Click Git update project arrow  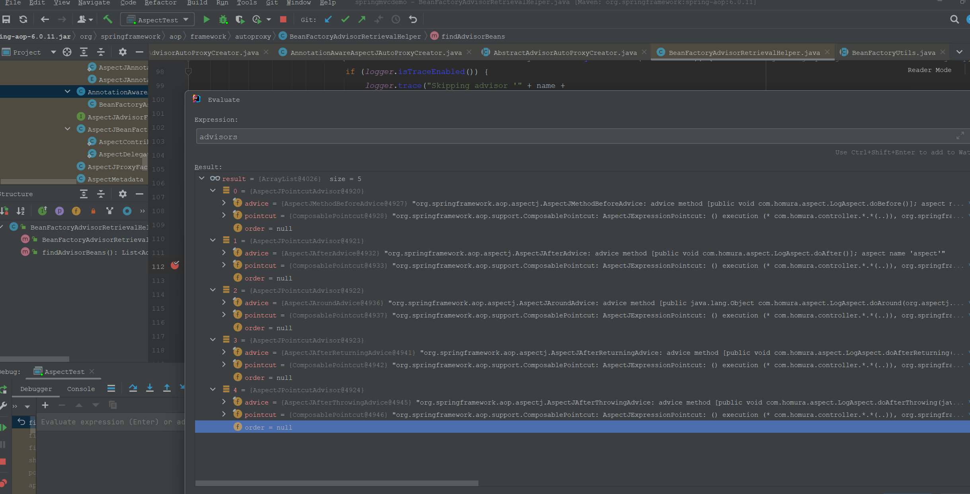click(328, 19)
